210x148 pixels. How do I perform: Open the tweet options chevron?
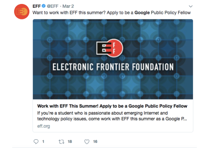[191, 6]
